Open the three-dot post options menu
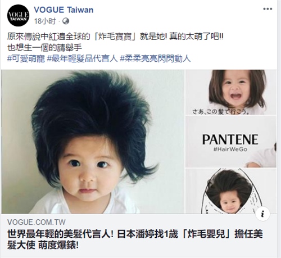The image size is (281, 258). point(268,9)
